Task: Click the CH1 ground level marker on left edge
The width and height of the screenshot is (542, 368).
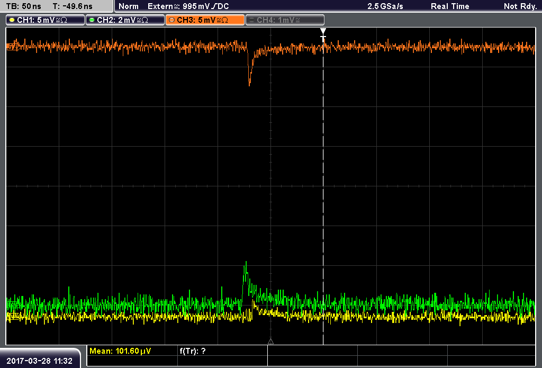Action: (x=13, y=316)
